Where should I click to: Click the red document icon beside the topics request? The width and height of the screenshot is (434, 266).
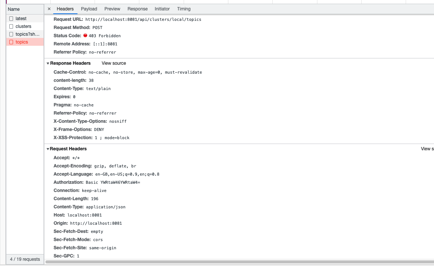11,42
